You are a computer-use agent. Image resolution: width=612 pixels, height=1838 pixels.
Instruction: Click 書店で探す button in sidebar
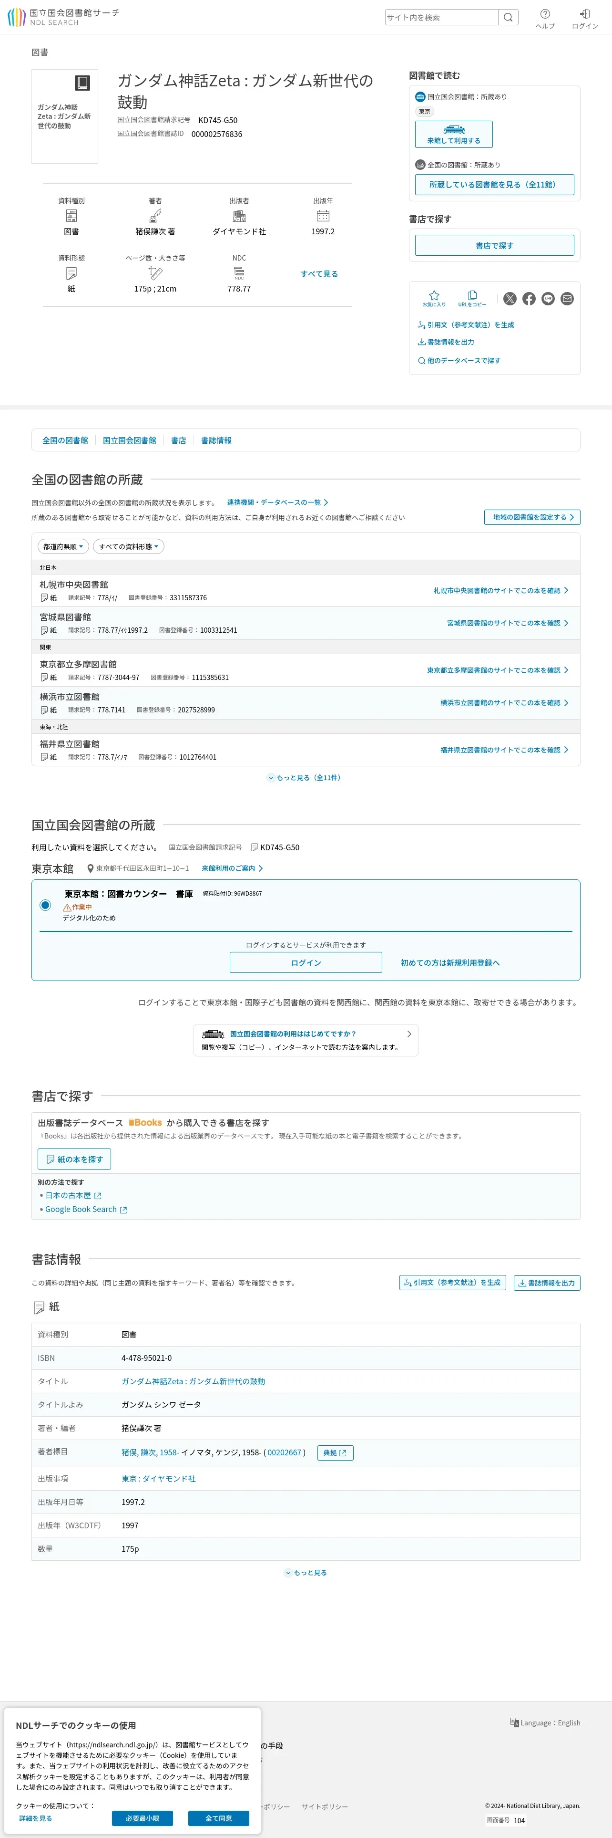click(494, 245)
